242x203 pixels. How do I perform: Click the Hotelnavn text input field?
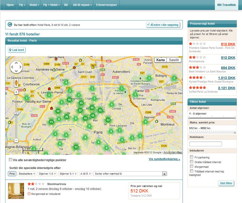205,144
